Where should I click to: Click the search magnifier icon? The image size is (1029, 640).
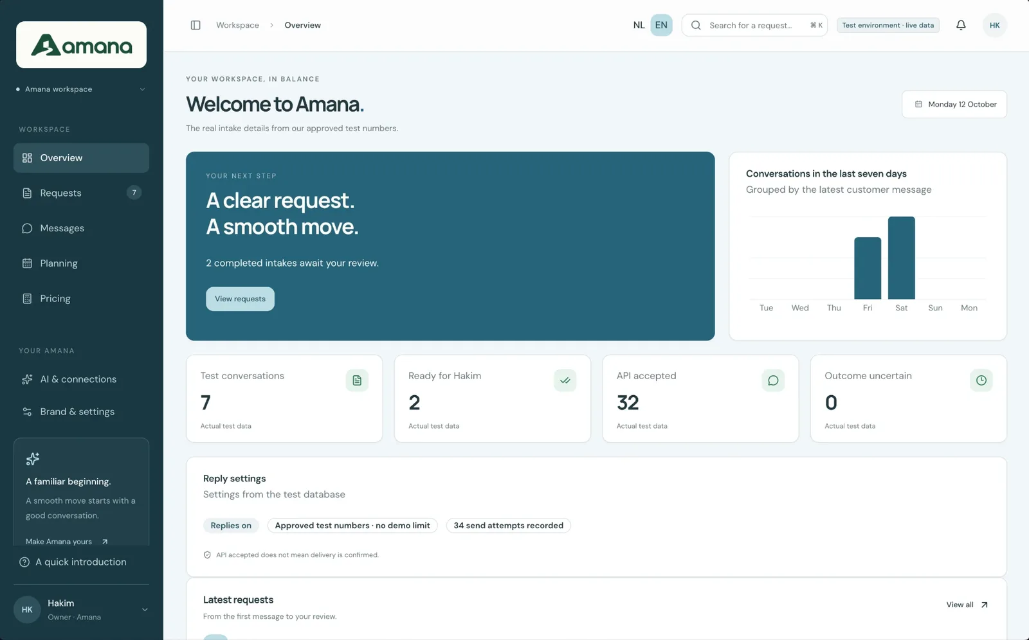pyautogui.click(x=696, y=25)
